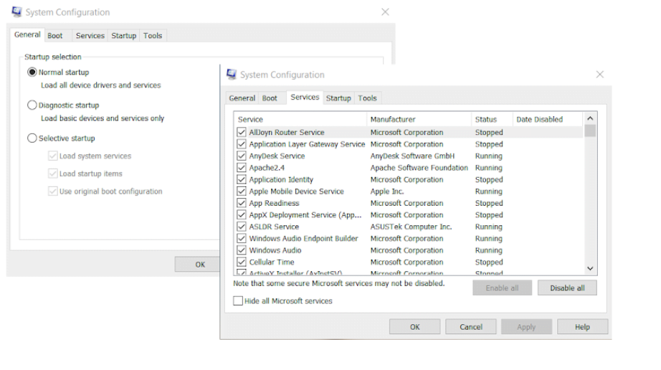Image resolution: width=661 pixels, height=370 pixels.
Task: Toggle the Apache2.4 service checkbox
Action: coord(242,168)
